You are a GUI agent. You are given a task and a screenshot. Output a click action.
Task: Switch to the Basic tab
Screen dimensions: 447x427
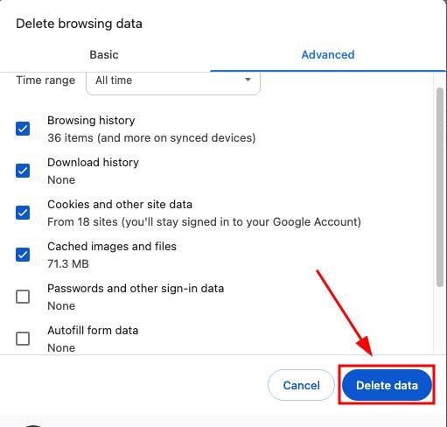click(x=104, y=54)
